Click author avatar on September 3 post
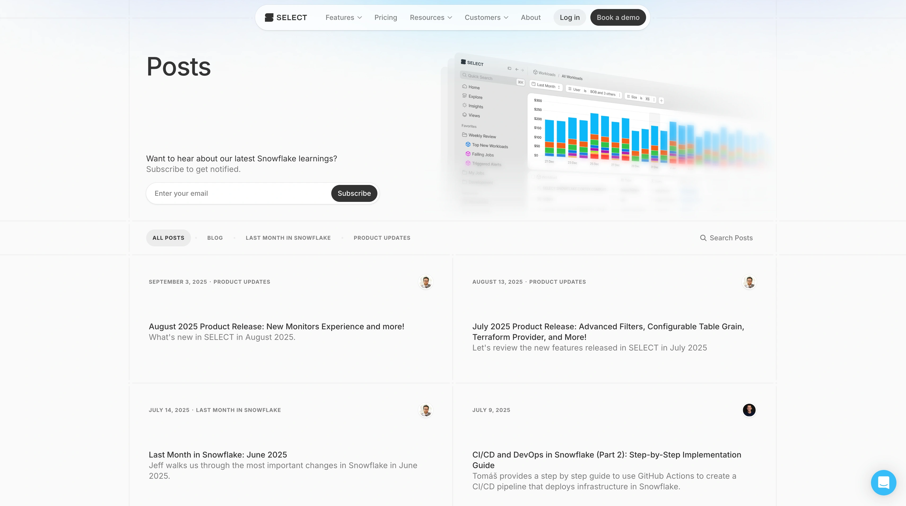This screenshot has width=906, height=506. (x=426, y=282)
